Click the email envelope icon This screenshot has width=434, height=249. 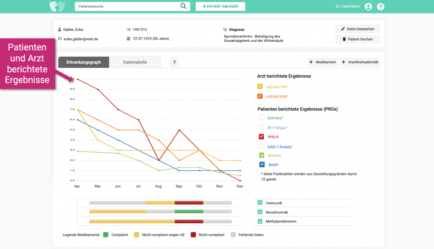click(x=60, y=39)
